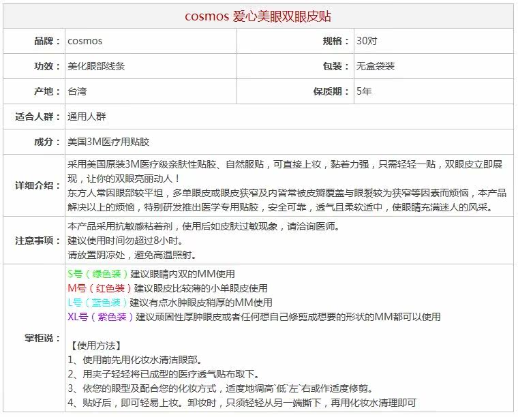Click the line '请放置阴凉处，避免高温照射。'
This screenshot has height=417, width=518.
[x=132, y=255]
